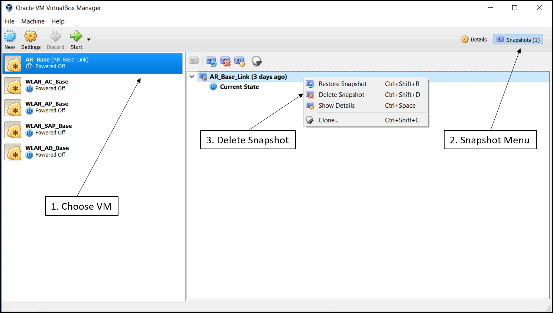Open the Start button dropdown arrow
The width and height of the screenshot is (553, 313).
click(x=89, y=39)
